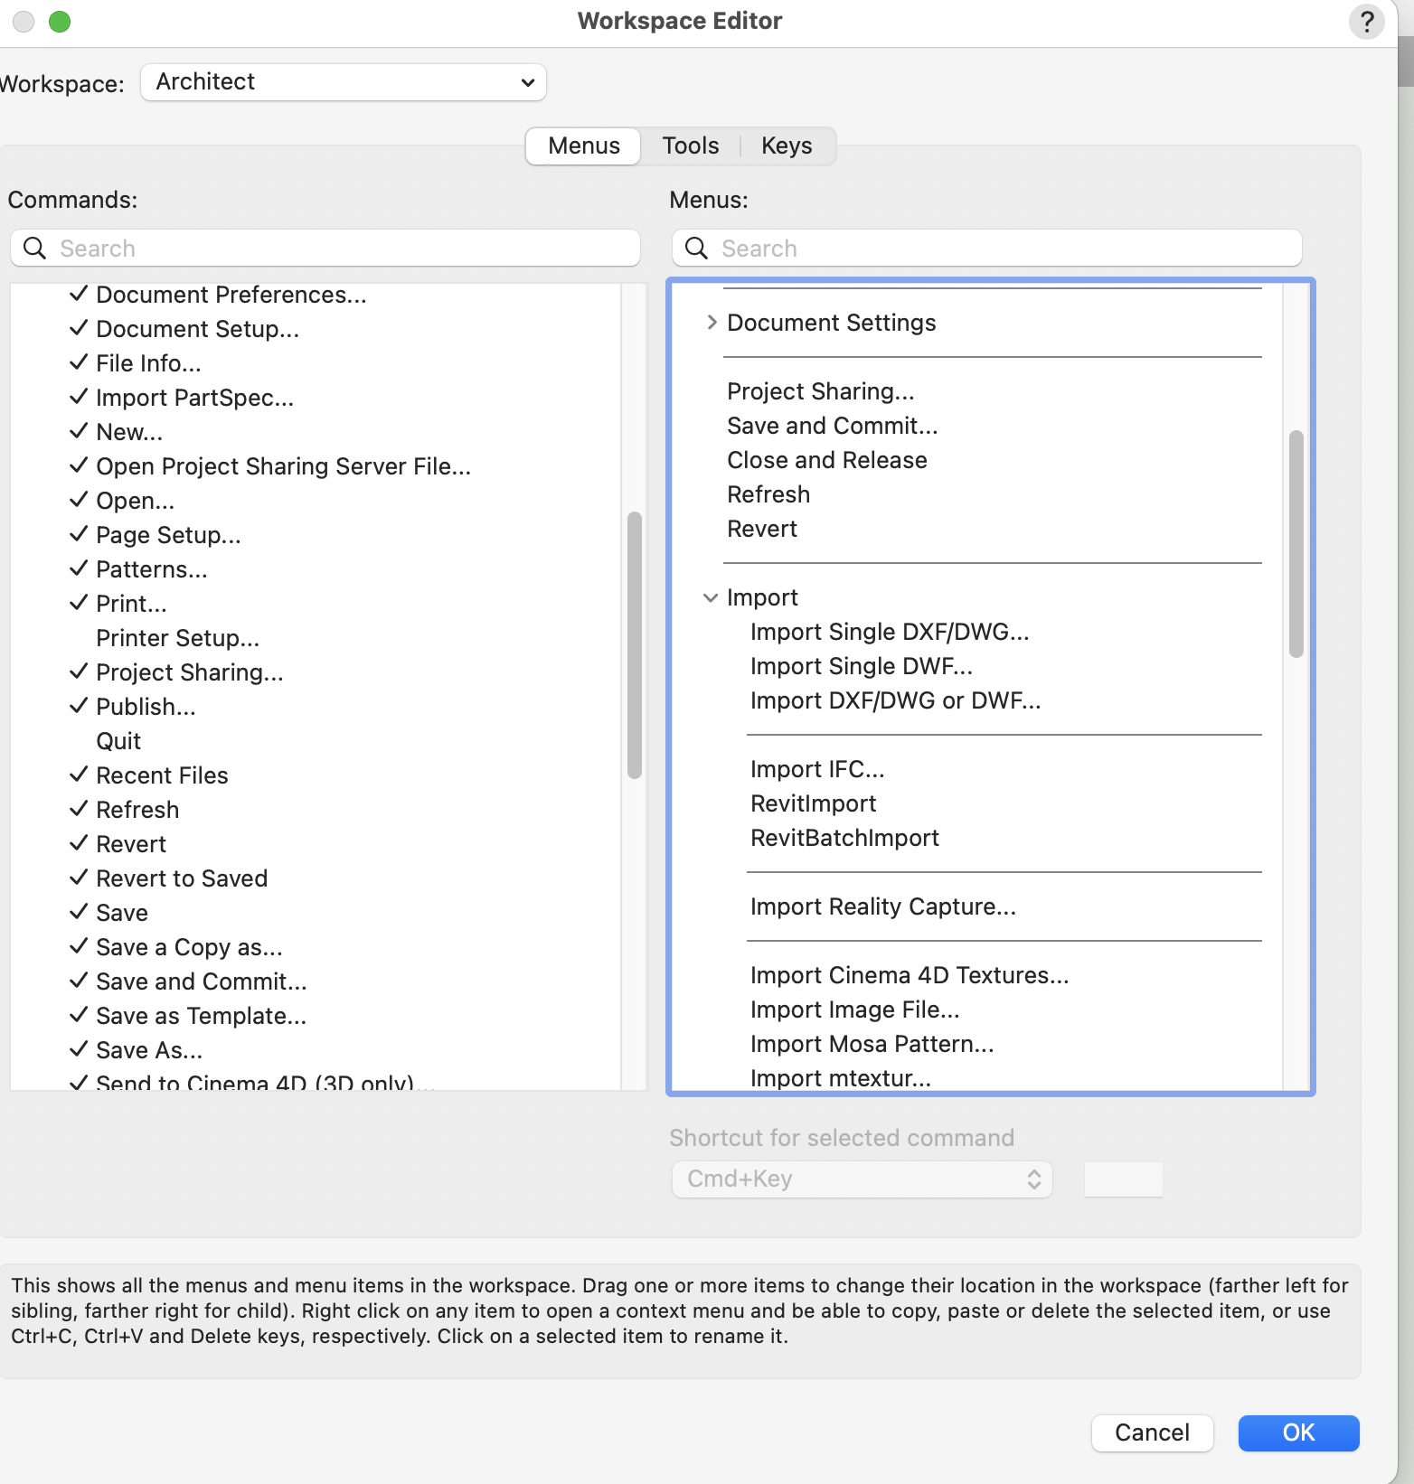1414x1484 pixels.
Task: Switch to the Tools tab
Action: click(690, 146)
